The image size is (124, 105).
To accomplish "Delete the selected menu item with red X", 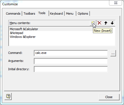I will pos(100,23).
